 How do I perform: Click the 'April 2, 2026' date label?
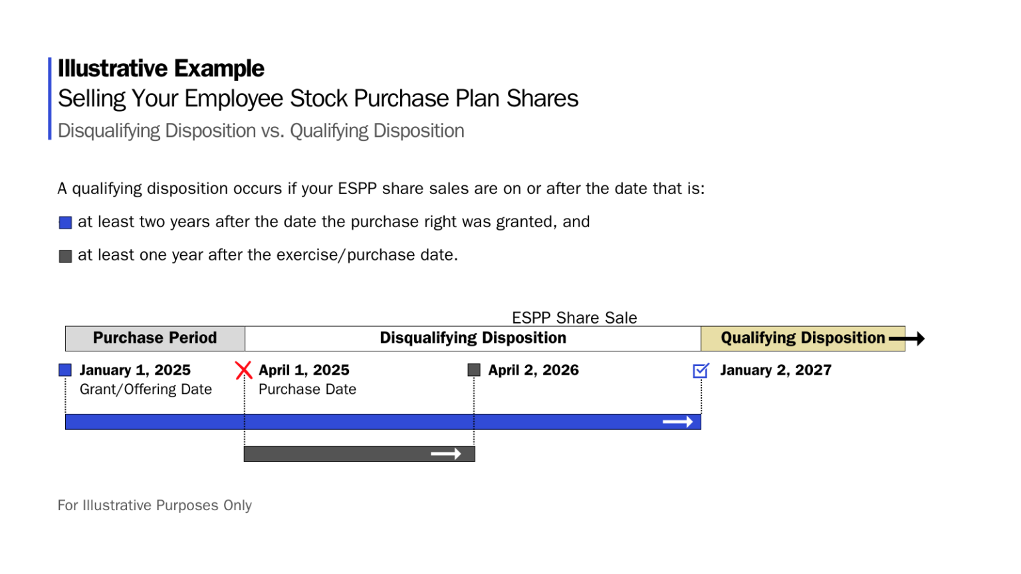point(533,370)
